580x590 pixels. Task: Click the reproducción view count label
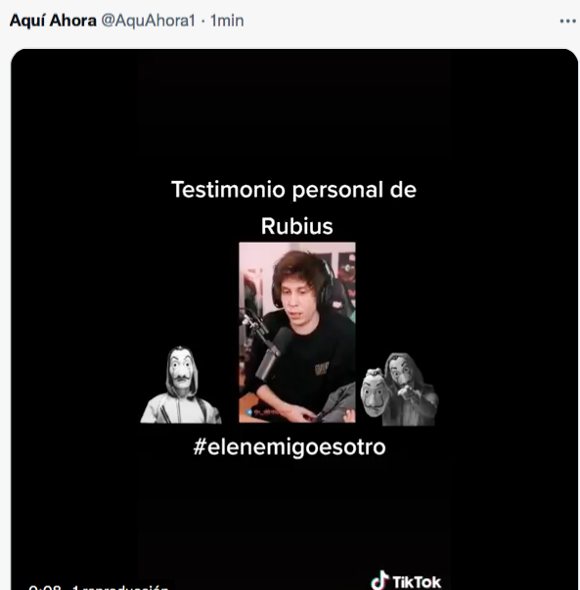120,587
